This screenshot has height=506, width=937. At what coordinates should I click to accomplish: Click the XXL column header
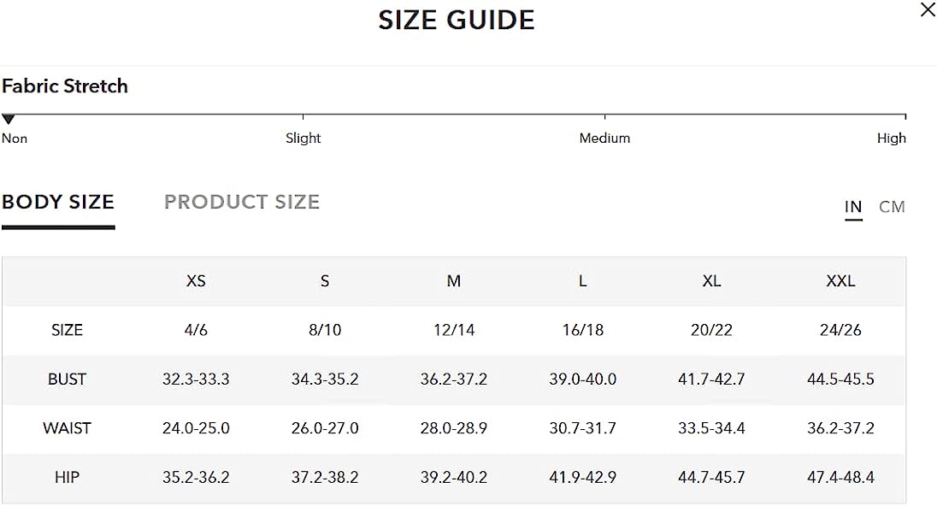coord(840,281)
